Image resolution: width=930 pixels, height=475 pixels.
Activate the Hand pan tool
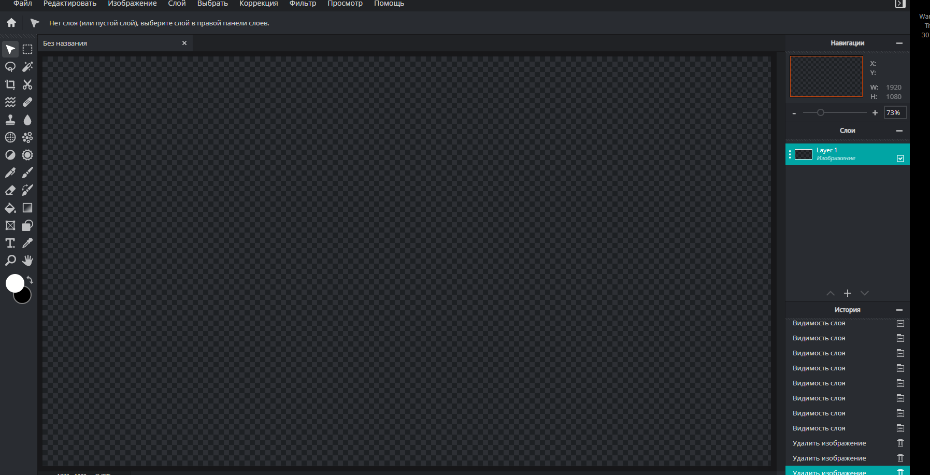click(x=27, y=261)
